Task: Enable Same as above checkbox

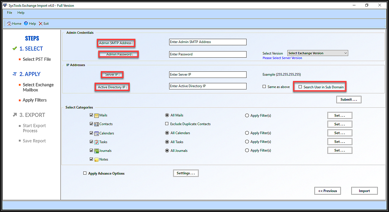Action: pyautogui.click(x=264, y=87)
